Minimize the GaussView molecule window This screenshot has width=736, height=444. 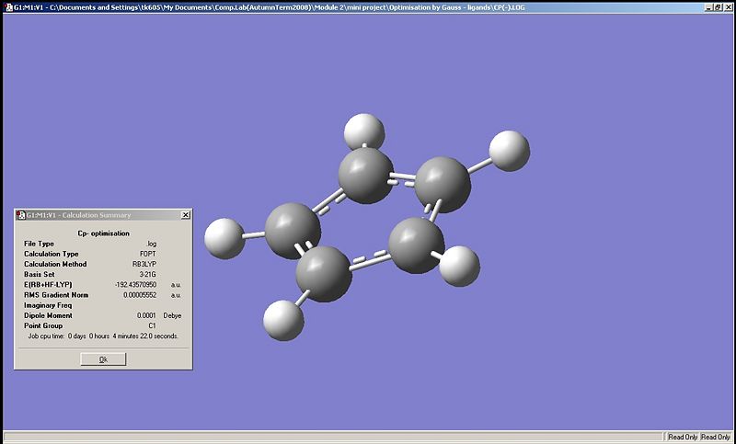point(707,6)
